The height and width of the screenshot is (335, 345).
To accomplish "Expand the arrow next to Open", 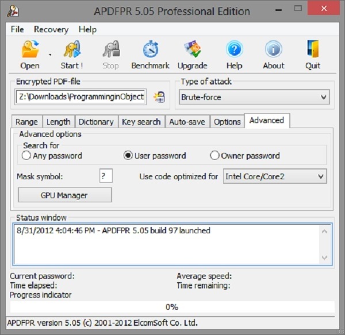I will point(49,55).
